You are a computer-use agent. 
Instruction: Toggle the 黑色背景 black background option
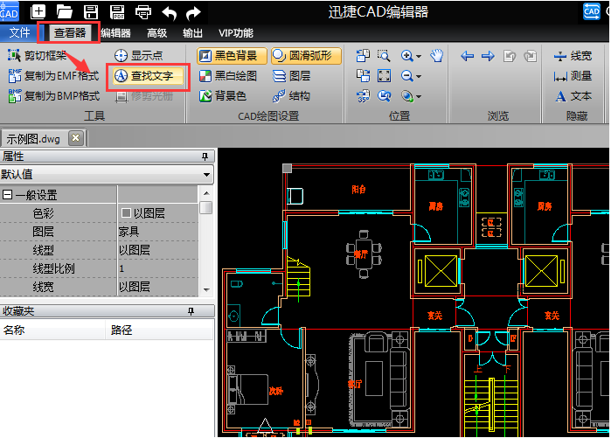[x=230, y=55]
